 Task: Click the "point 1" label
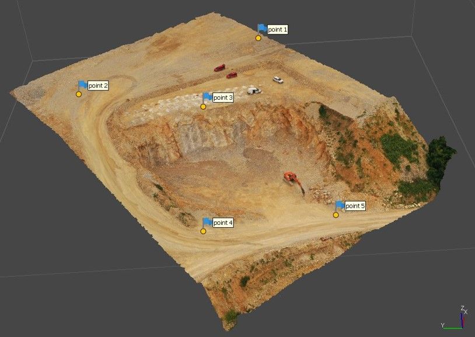point(278,29)
